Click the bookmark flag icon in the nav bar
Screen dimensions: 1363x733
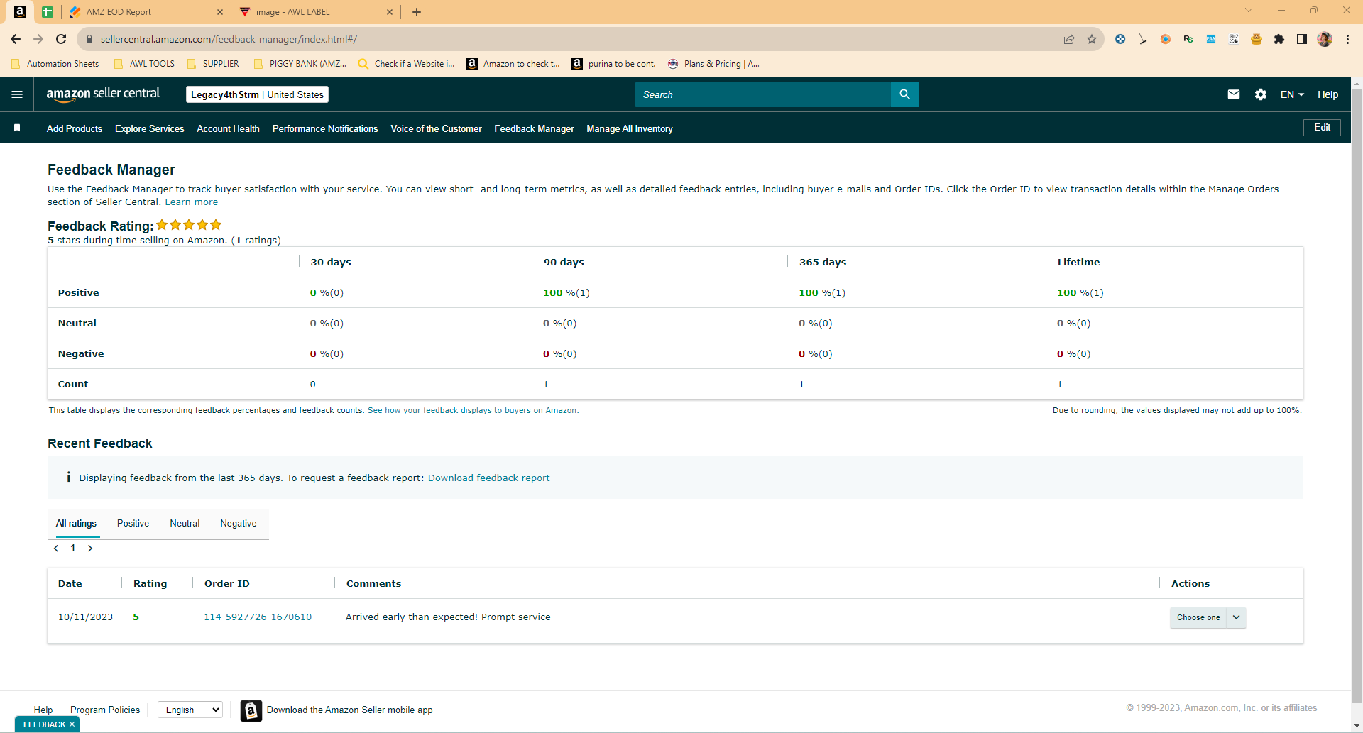[x=17, y=128]
